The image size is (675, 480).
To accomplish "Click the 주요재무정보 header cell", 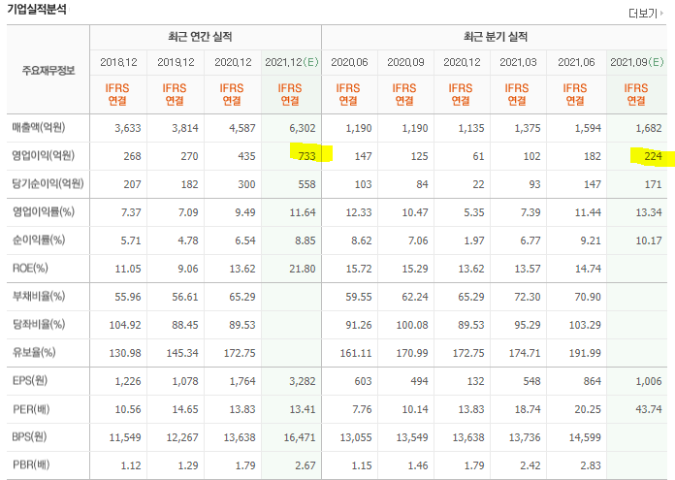I will [48, 70].
